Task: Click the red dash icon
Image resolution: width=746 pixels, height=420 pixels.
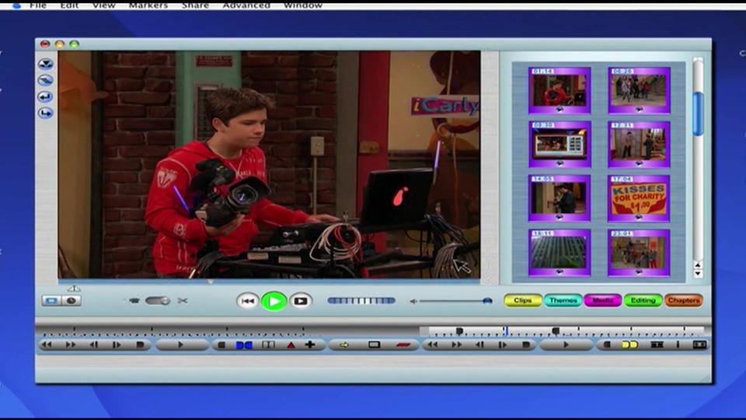Action: tap(403, 345)
